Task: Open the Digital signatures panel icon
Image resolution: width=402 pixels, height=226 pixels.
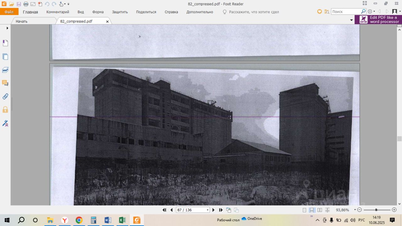Action: (x=5, y=123)
